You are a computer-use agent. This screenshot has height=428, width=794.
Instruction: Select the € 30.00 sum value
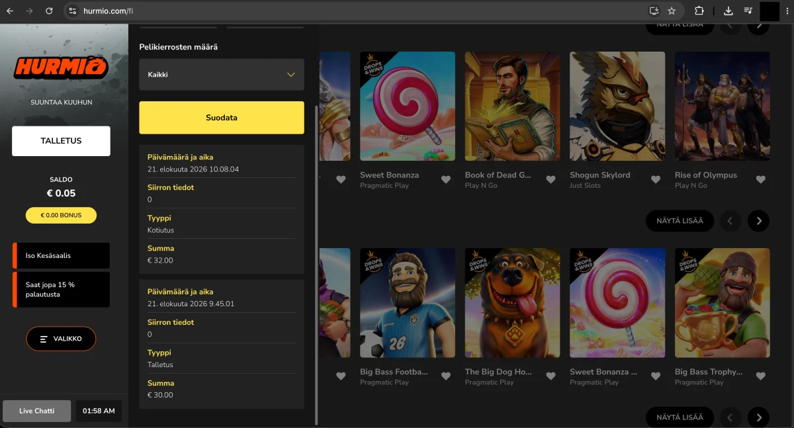(x=160, y=396)
